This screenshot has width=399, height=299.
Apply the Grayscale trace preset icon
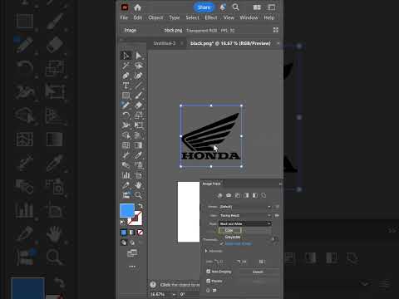click(x=246, y=195)
